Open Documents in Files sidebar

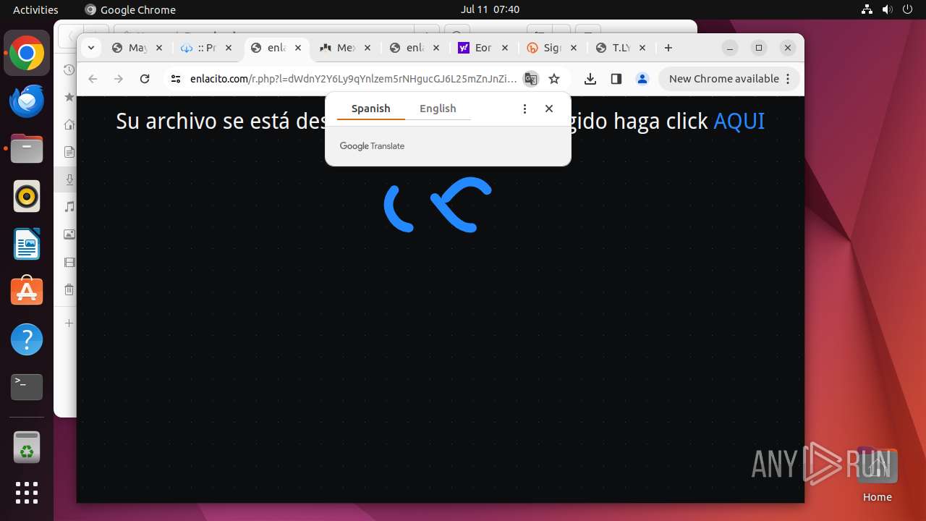pos(69,152)
